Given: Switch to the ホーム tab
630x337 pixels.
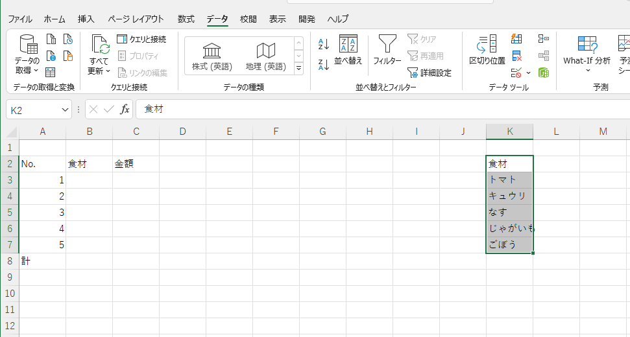Looking at the screenshot, I should (x=55, y=19).
